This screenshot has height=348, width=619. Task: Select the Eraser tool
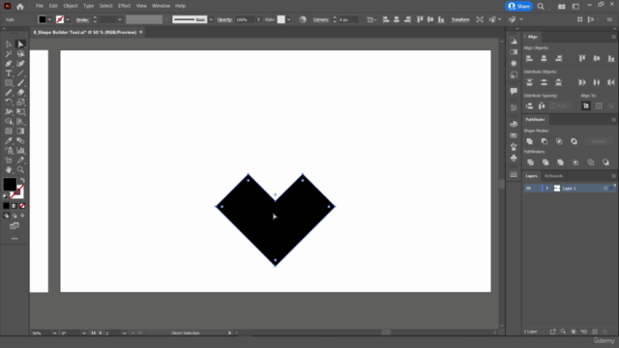click(20, 93)
